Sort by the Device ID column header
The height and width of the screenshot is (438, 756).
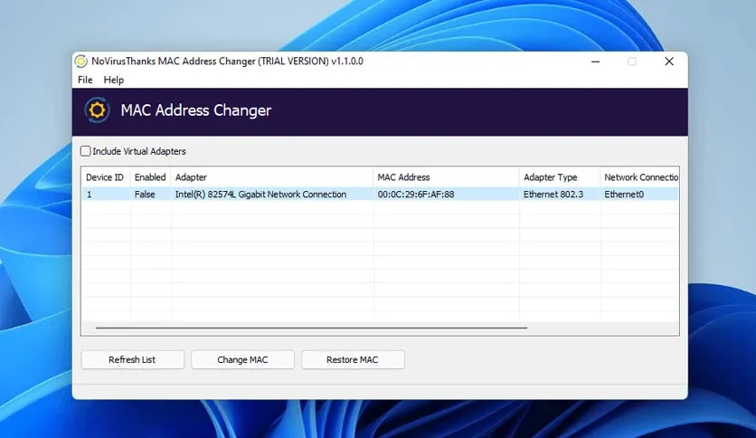[x=106, y=177]
